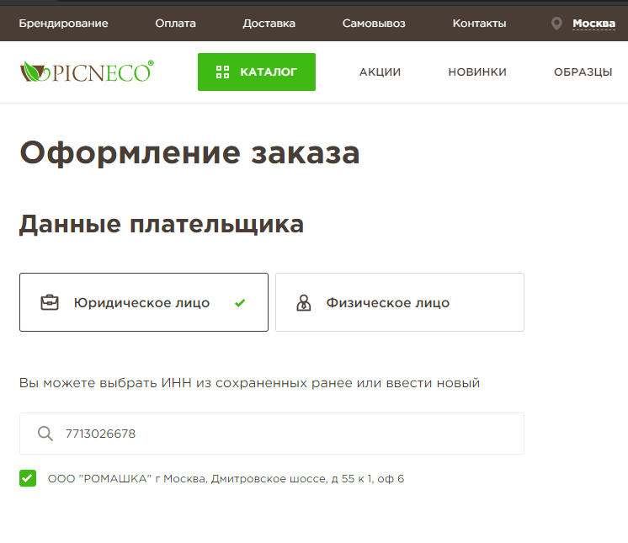
Task: Click the Оформление заказа heading
Action: click(x=189, y=153)
